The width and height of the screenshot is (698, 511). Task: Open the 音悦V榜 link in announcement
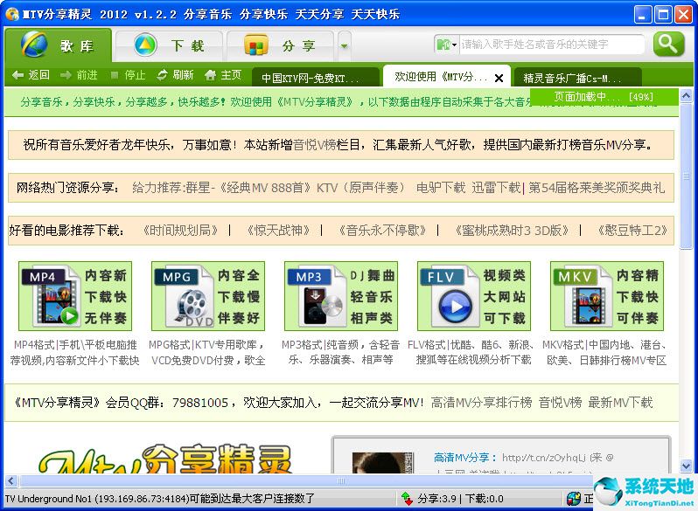(x=314, y=144)
